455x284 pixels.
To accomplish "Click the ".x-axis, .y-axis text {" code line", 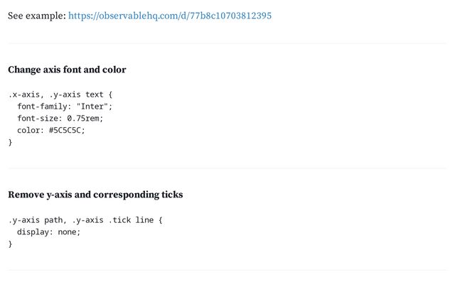I will (x=60, y=94).
